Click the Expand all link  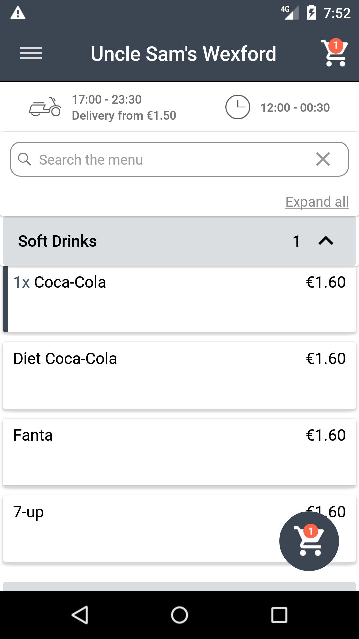(317, 202)
